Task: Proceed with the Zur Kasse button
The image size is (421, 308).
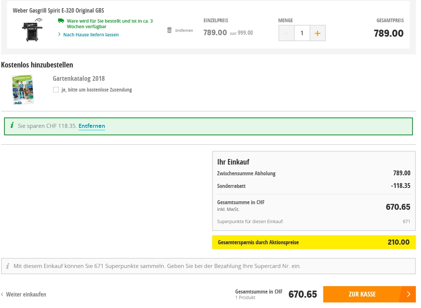Action: click(x=361, y=294)
